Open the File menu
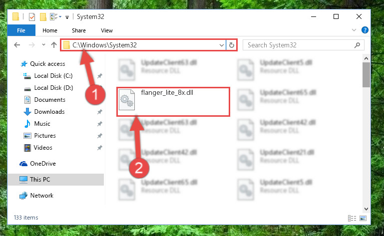Viewport: 384px width, 236px height. pyautogui.click(x=21, y=30)
